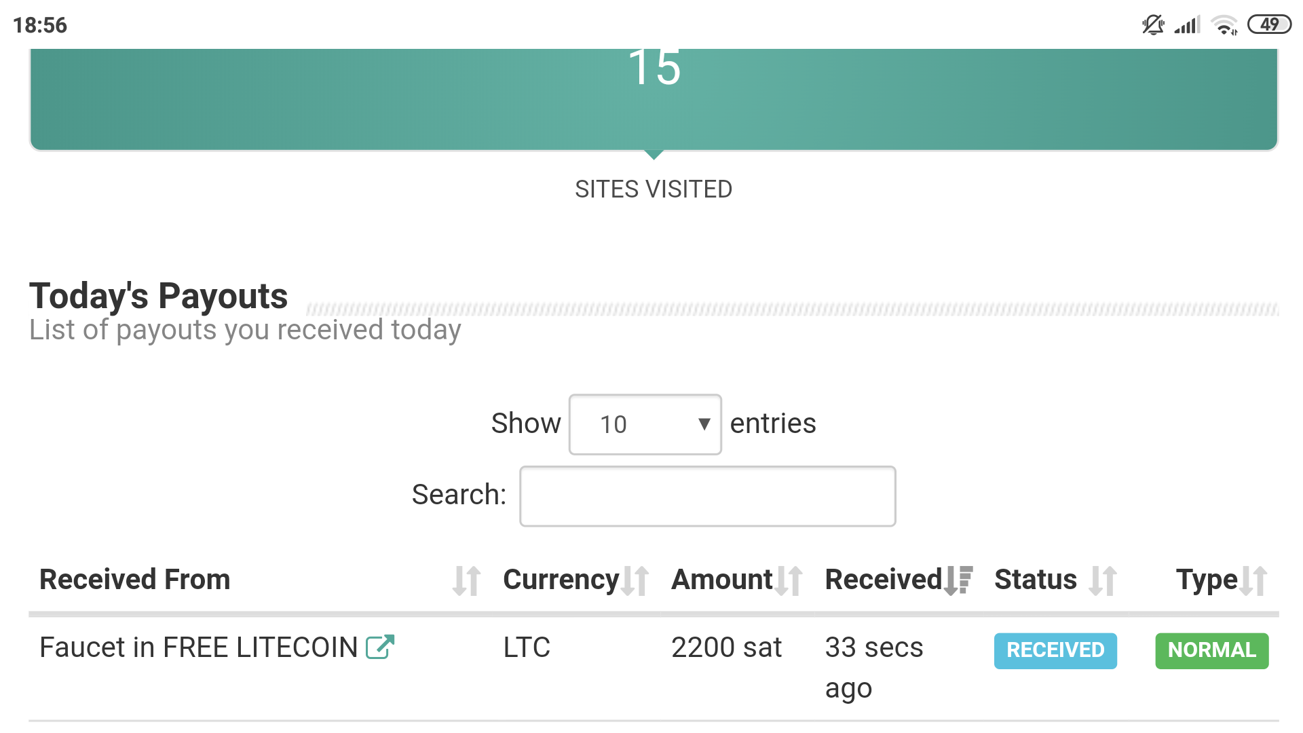Click the Currency column sort icon
The width and height of the screenshot is (1303, 733).
[x=635, y=581]
